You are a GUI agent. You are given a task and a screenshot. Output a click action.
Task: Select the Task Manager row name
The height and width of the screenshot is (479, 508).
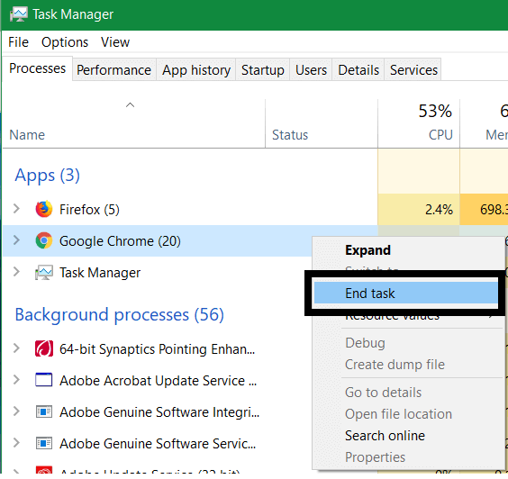click(x=100, y=273)
